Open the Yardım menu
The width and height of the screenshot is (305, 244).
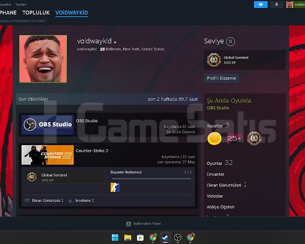pyautogui.click(x=20, y=4)
